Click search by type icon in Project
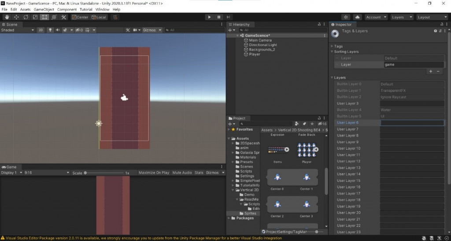The width and height of the screenshot is (451, 241). 296,124
